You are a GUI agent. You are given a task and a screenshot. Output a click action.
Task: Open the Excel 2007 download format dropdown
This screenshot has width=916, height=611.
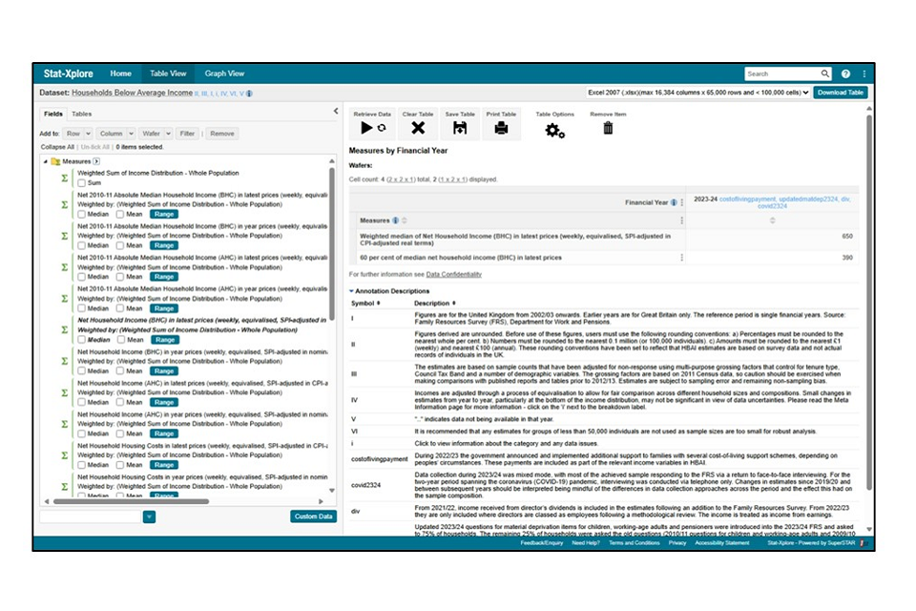pyautogui.click(x=698, y=93)
